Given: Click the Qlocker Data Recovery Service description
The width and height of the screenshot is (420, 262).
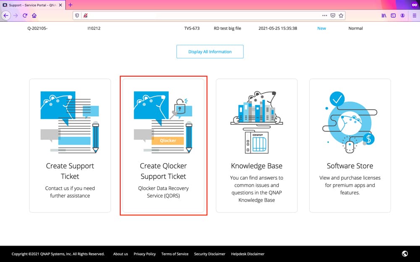Looking at the screenshot, I should 163,192.
